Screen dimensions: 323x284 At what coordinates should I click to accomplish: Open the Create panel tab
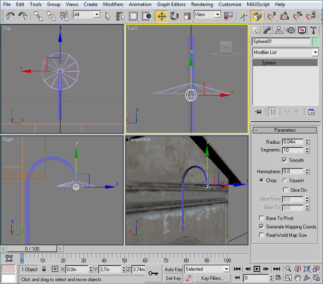257,31
